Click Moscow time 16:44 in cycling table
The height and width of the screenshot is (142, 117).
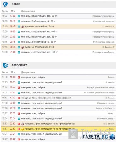tap(13, 87)
